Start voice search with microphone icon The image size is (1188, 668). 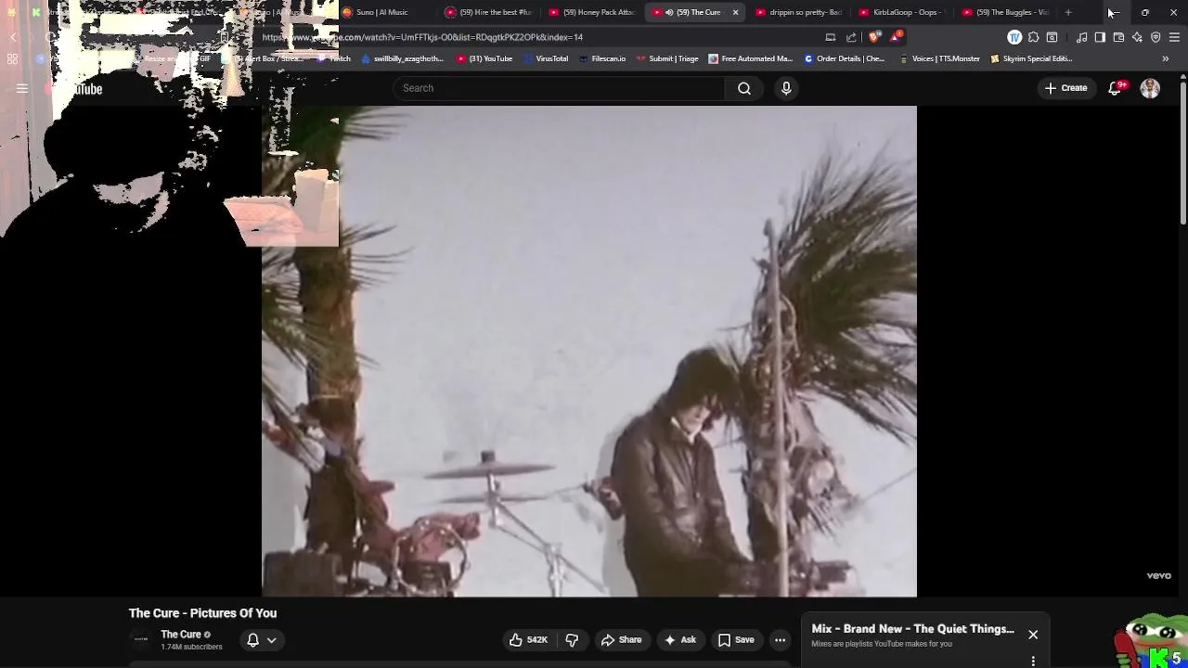click(x=786, y=88)
